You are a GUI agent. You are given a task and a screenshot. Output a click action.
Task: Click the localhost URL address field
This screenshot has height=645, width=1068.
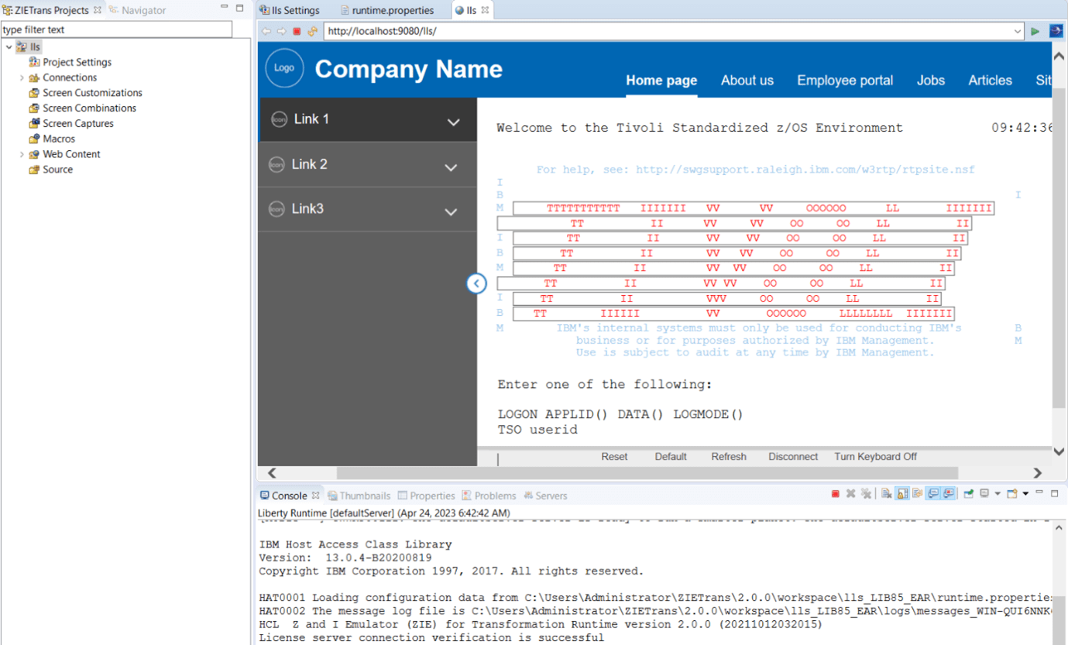click(668, 32)
